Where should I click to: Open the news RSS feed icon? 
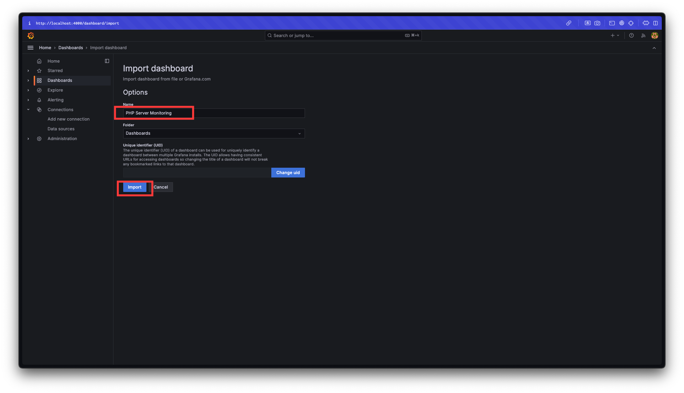tap(643, 35)
